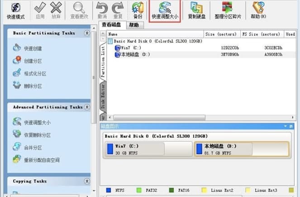This screenshot has height=197, width=300.
Task: Click the 复制硬盘 toolbar icon
Action: pos(197,8)
